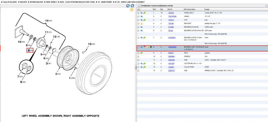Click 'slotted hex jam, 1"-14' usage cell
Image resolution: width=268 pixels, height=122 pixels.
212,23
